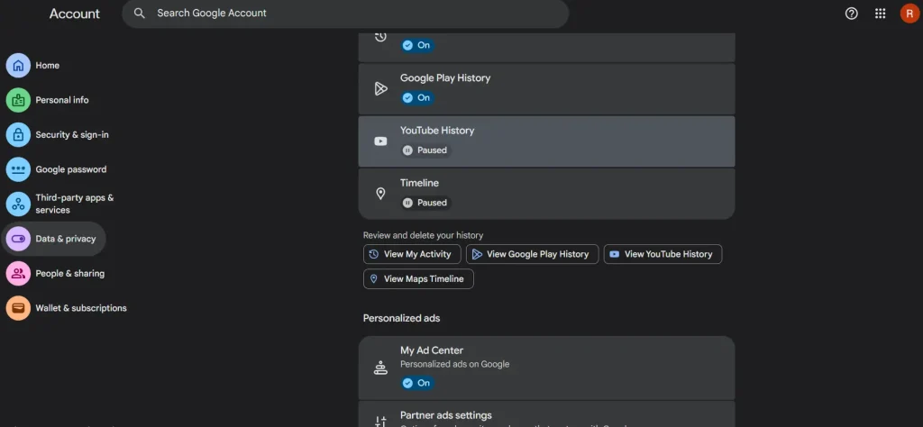Viewport: 923px width, 427px height.
Task: Click the My Ad Center On status
Action: pos(416,383)
